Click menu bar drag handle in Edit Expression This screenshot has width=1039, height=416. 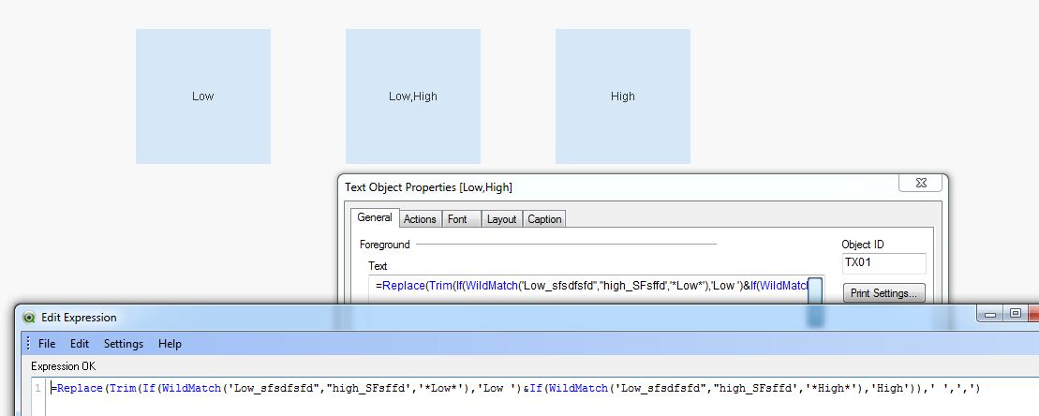[27, 344]
